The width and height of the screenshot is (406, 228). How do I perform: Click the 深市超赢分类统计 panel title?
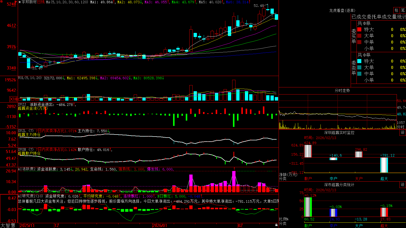339,185
